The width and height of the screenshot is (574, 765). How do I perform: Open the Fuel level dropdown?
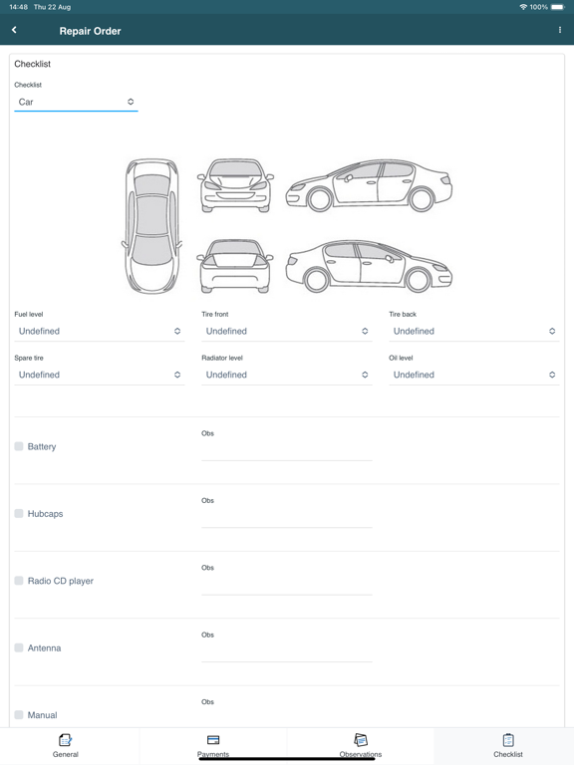click(x=100, y=332)
